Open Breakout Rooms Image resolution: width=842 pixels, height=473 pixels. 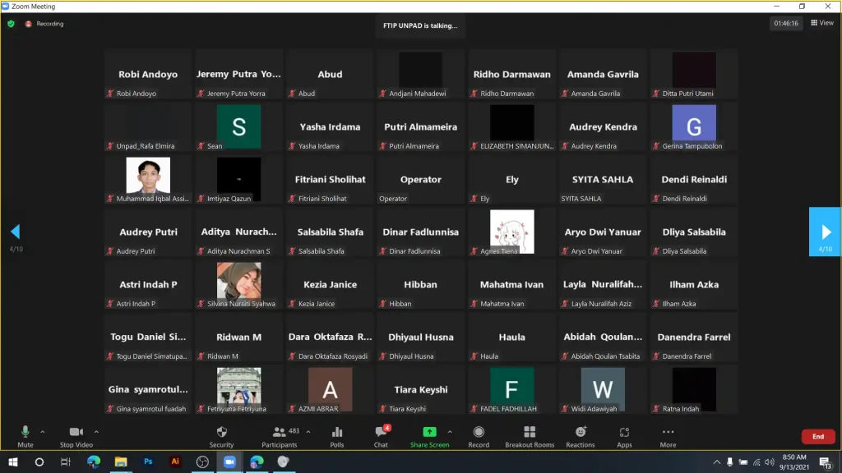[530, 437]
